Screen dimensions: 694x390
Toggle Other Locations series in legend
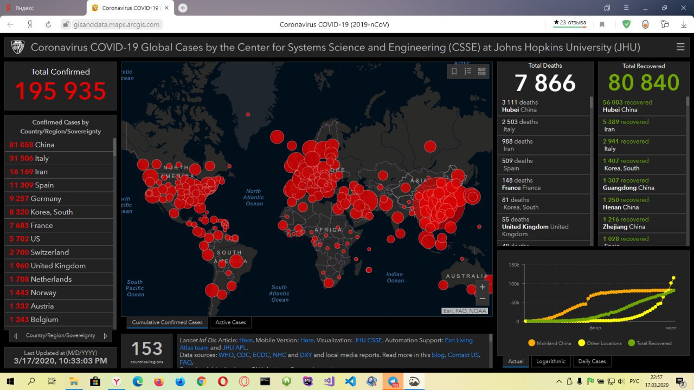tap(600, 343)
